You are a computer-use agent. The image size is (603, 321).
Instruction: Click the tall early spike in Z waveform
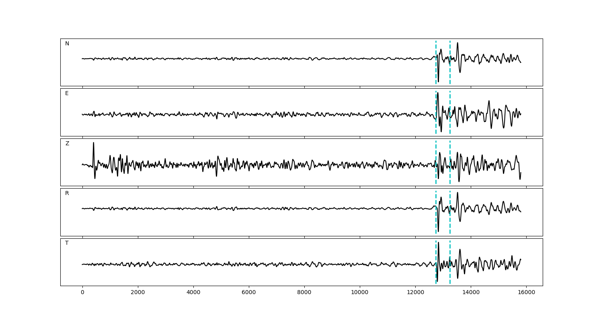(x=94, y=144)
